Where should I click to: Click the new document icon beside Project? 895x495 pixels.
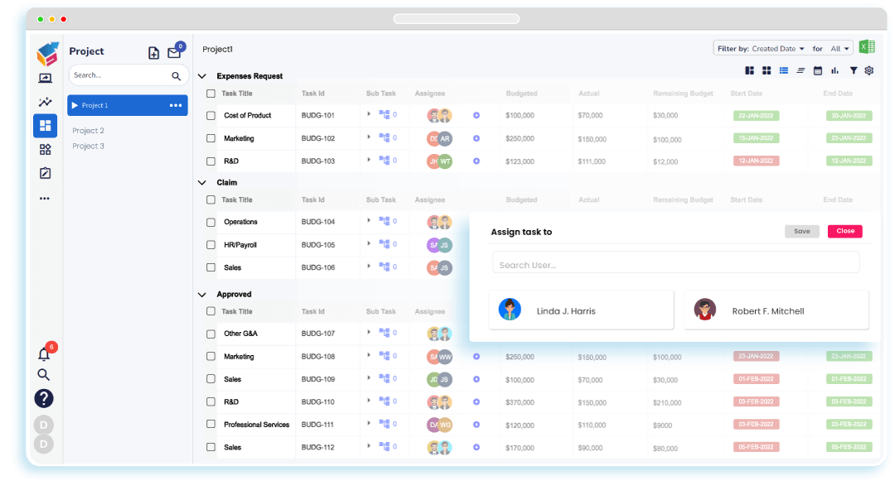pyautogui.click(x=153, y=52)
